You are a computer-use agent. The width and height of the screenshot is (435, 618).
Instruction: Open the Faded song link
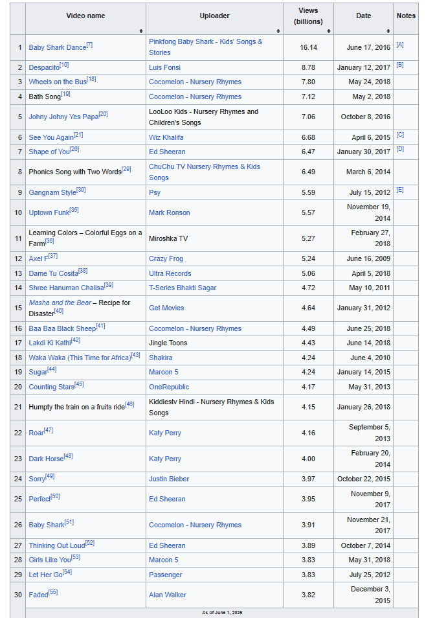point(39,595)
